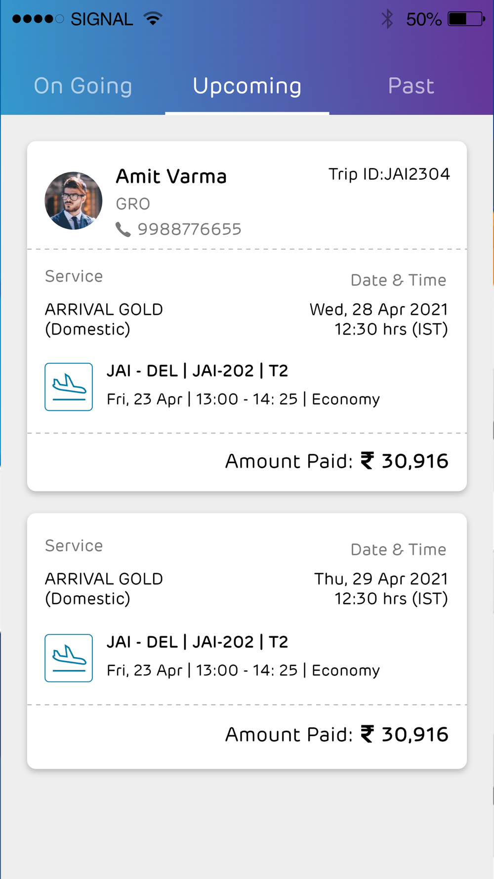The height and width of the screenshot is (879, 494).
Task: Select Amit Varma's name
Action: pos(171,176)
